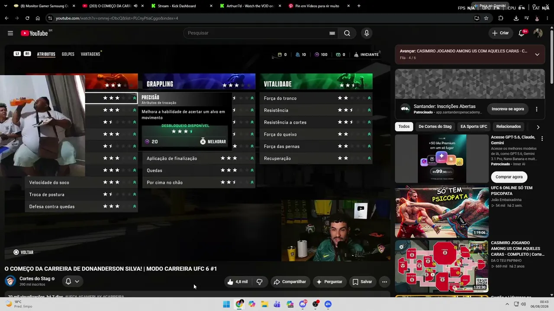Save the video with Salvar
Screen dimensions: 554x311
[362, 282]
